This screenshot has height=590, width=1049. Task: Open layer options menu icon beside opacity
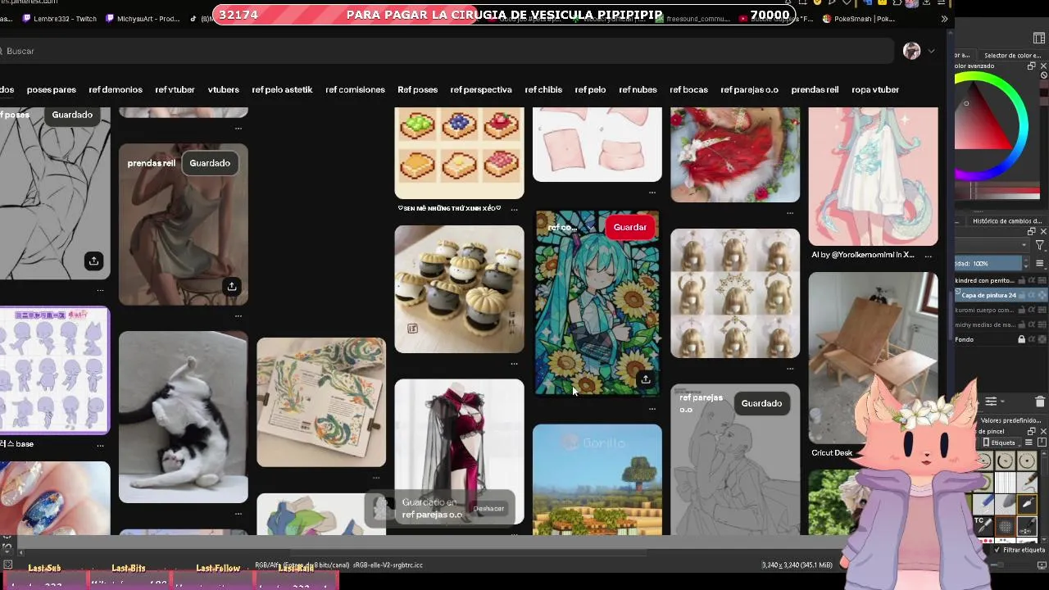pyautogui.click(x=1039, y=263)
